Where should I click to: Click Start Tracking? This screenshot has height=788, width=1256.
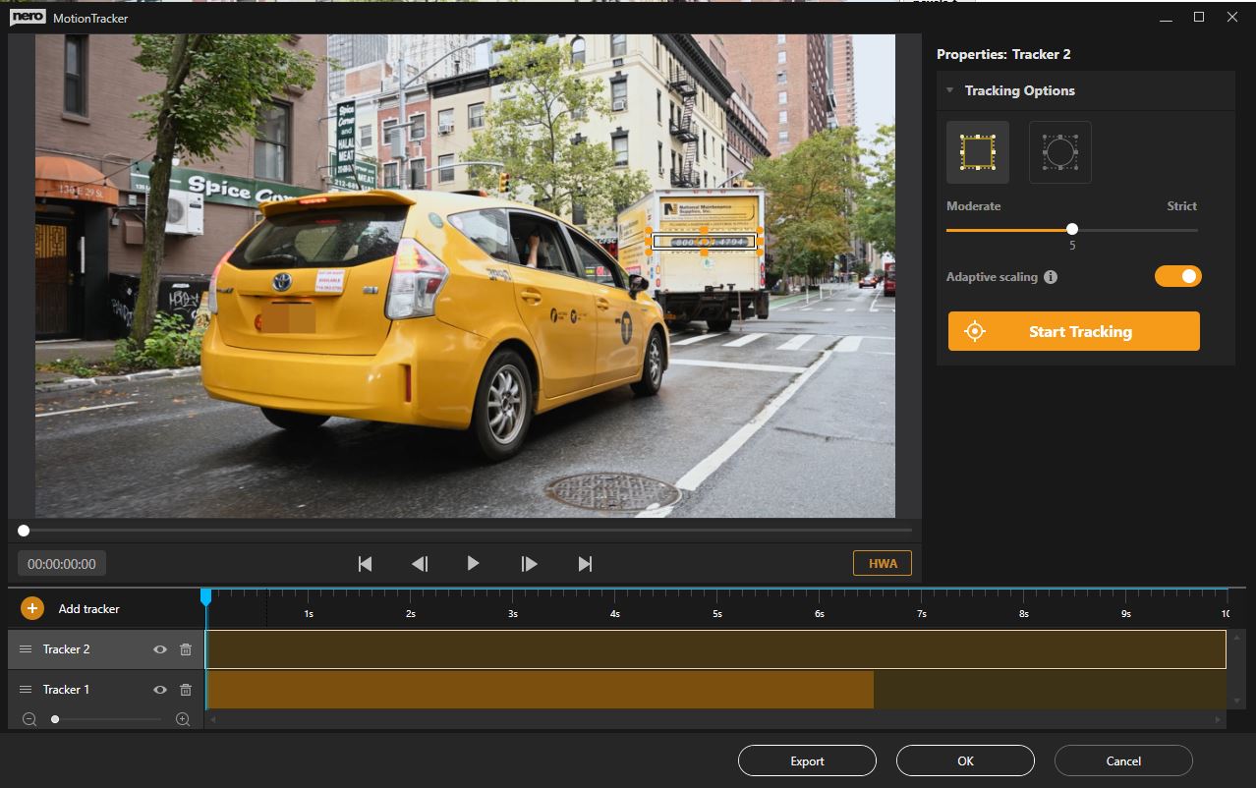[1074, 331]
